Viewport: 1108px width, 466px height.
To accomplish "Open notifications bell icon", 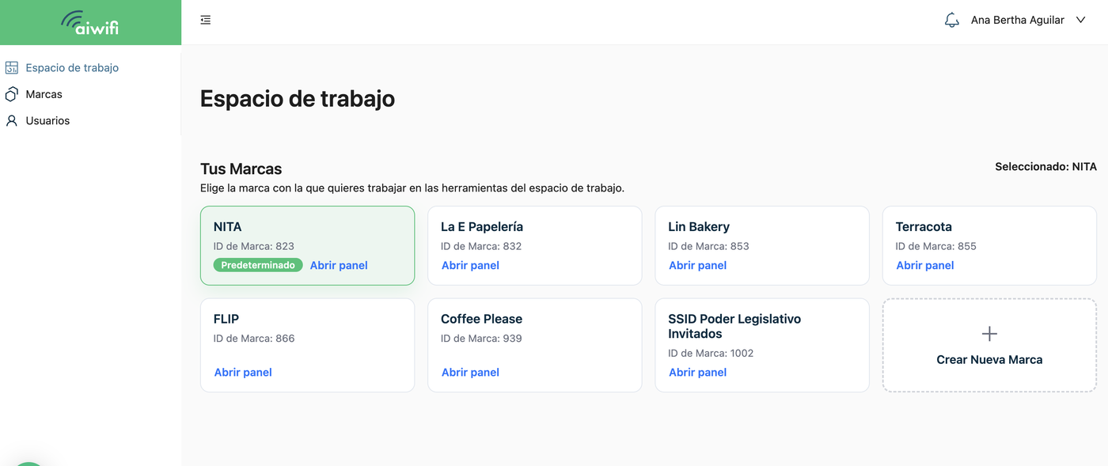I will [x=951, y=21].
